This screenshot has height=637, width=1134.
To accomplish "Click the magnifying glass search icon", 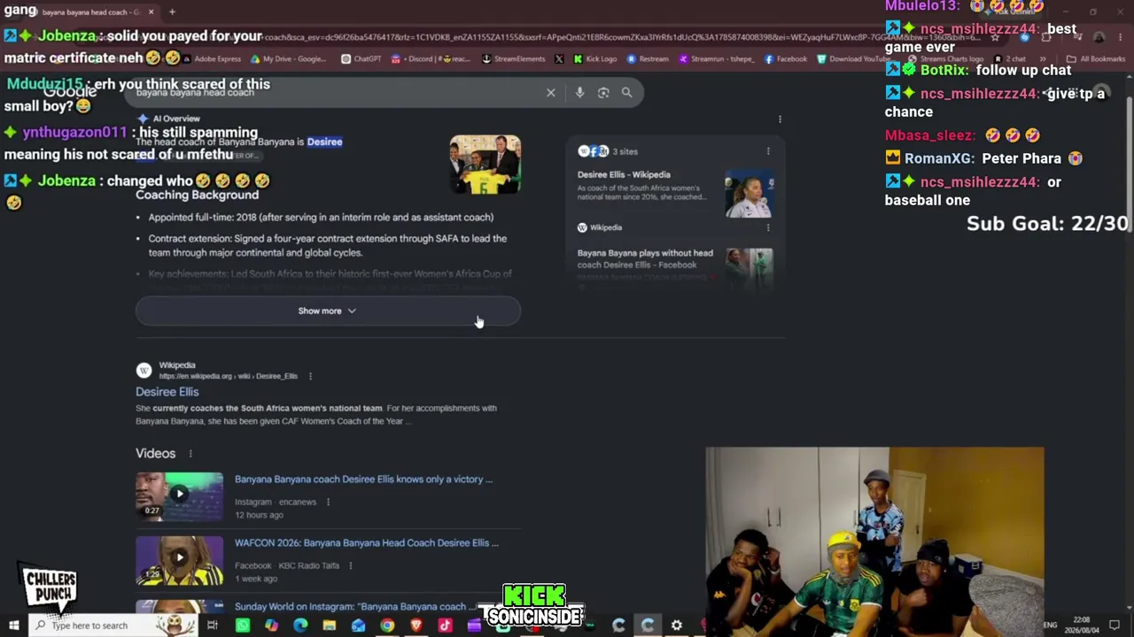I will (x=626, y=92).
